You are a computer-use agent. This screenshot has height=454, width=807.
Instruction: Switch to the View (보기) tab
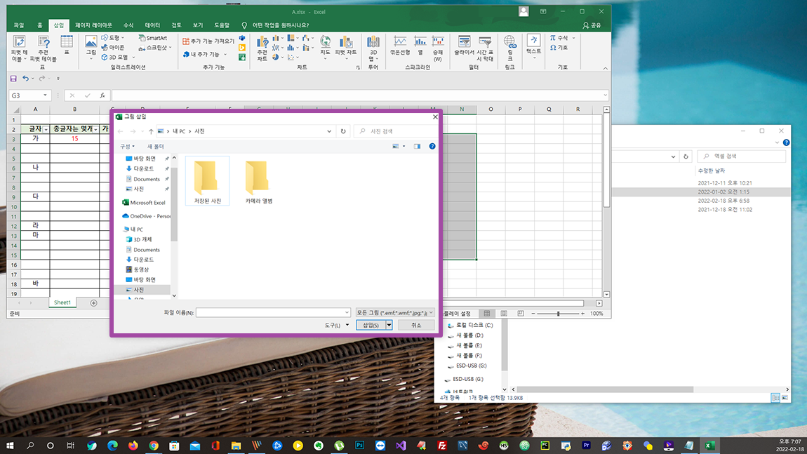198,25
